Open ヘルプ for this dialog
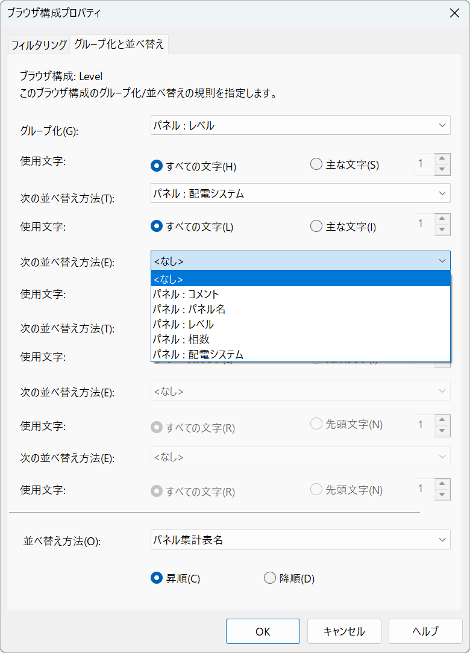Screen dimensions: 470x653 tap(425, 631)
